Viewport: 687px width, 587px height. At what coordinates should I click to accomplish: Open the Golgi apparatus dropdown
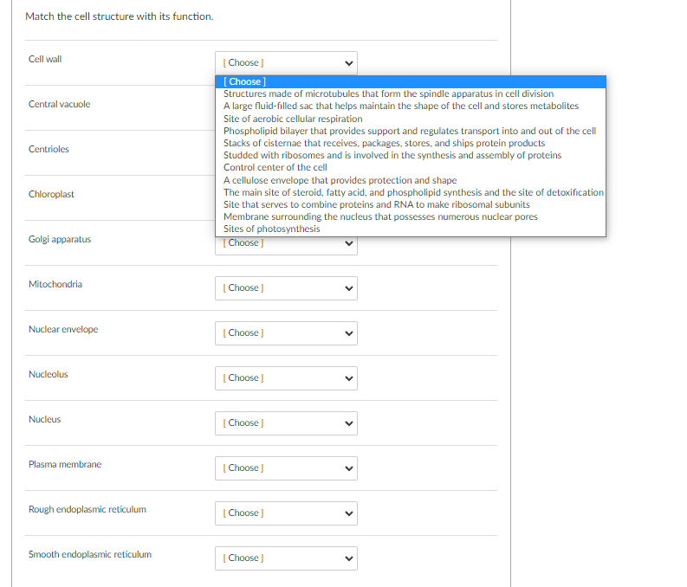coord(286,246)
